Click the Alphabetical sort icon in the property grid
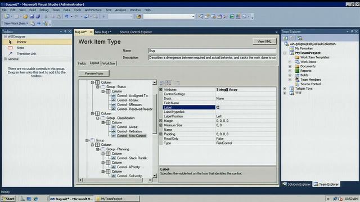360x202 pixels. tap(169, 83)
